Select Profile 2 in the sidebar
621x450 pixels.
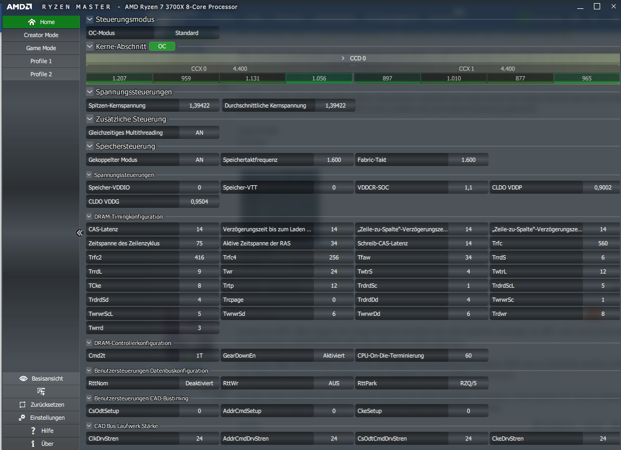[x=41, y=74]
